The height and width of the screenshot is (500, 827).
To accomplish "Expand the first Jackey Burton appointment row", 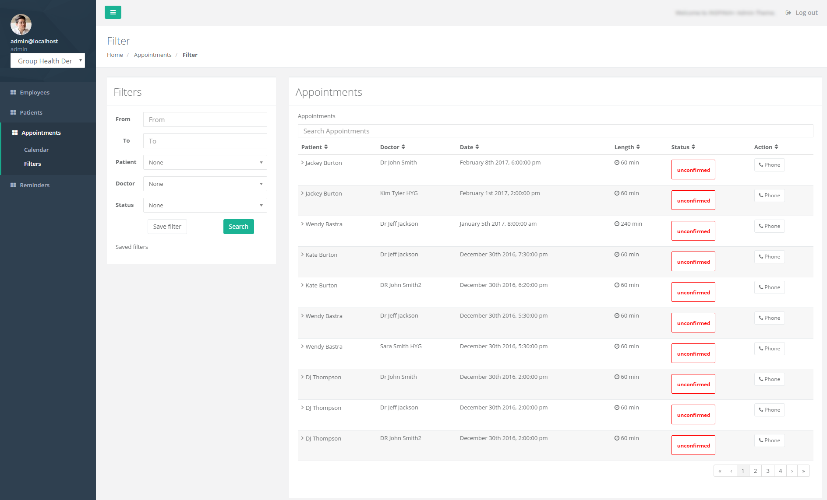I will (302, 163).
